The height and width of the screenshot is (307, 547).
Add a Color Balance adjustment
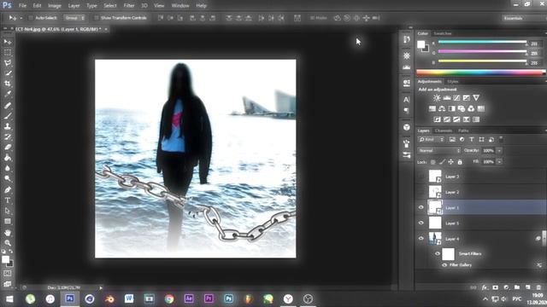coord(442,108)
